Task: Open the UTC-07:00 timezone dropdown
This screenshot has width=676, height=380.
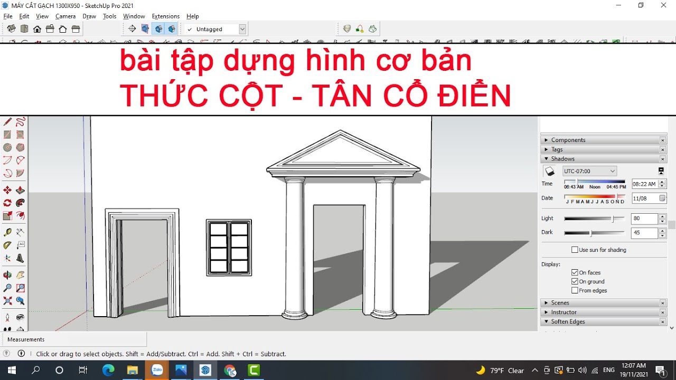Action: tap(589, 171)
